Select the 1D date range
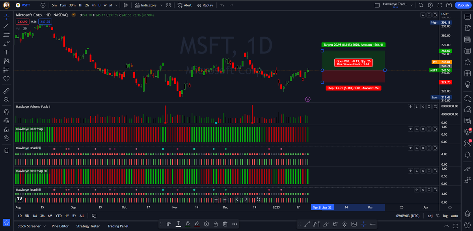The image size is (473, 231). pyautogui.click(x=20, y=216)
